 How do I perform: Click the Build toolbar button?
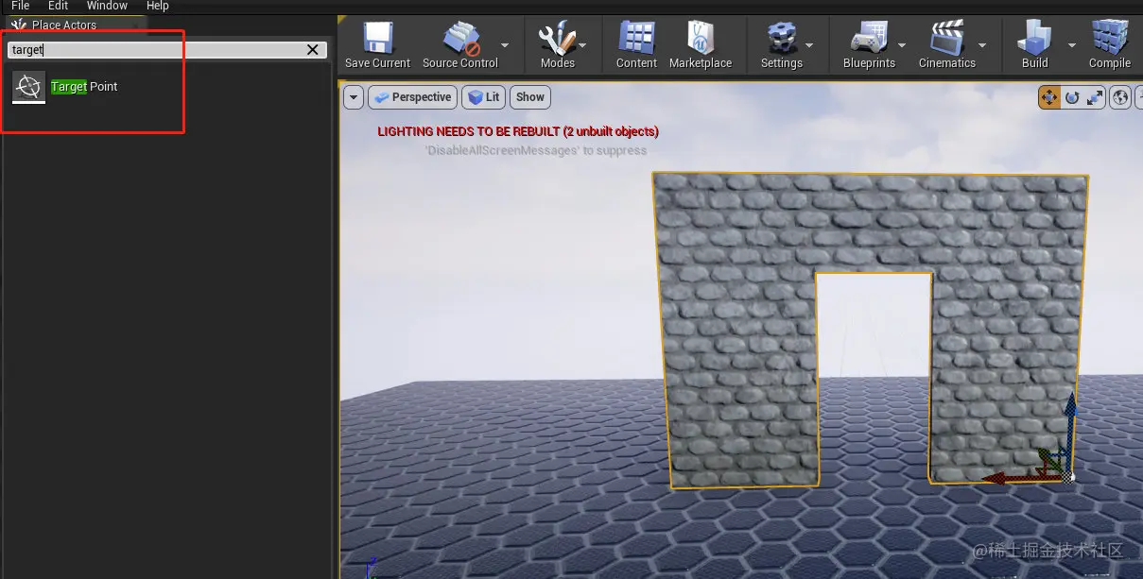1035,45
